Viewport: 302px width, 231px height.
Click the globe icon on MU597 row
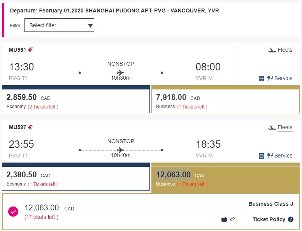262,156
